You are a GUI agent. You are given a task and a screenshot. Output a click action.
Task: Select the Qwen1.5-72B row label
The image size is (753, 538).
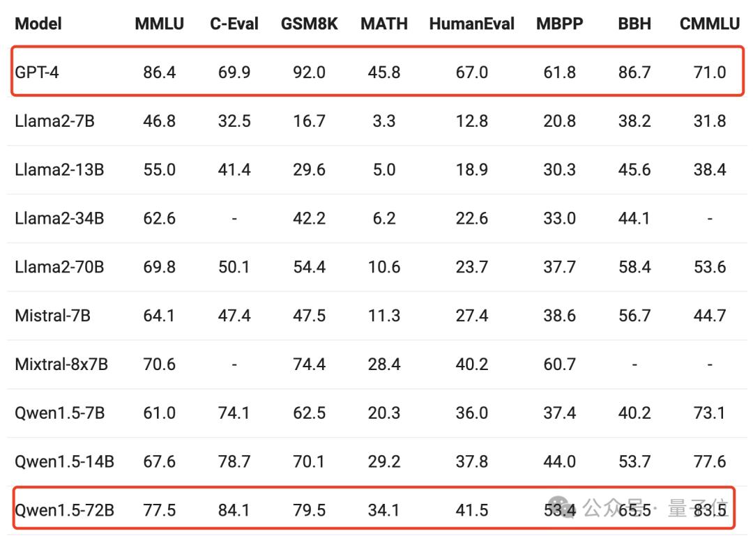click(64, 510)
